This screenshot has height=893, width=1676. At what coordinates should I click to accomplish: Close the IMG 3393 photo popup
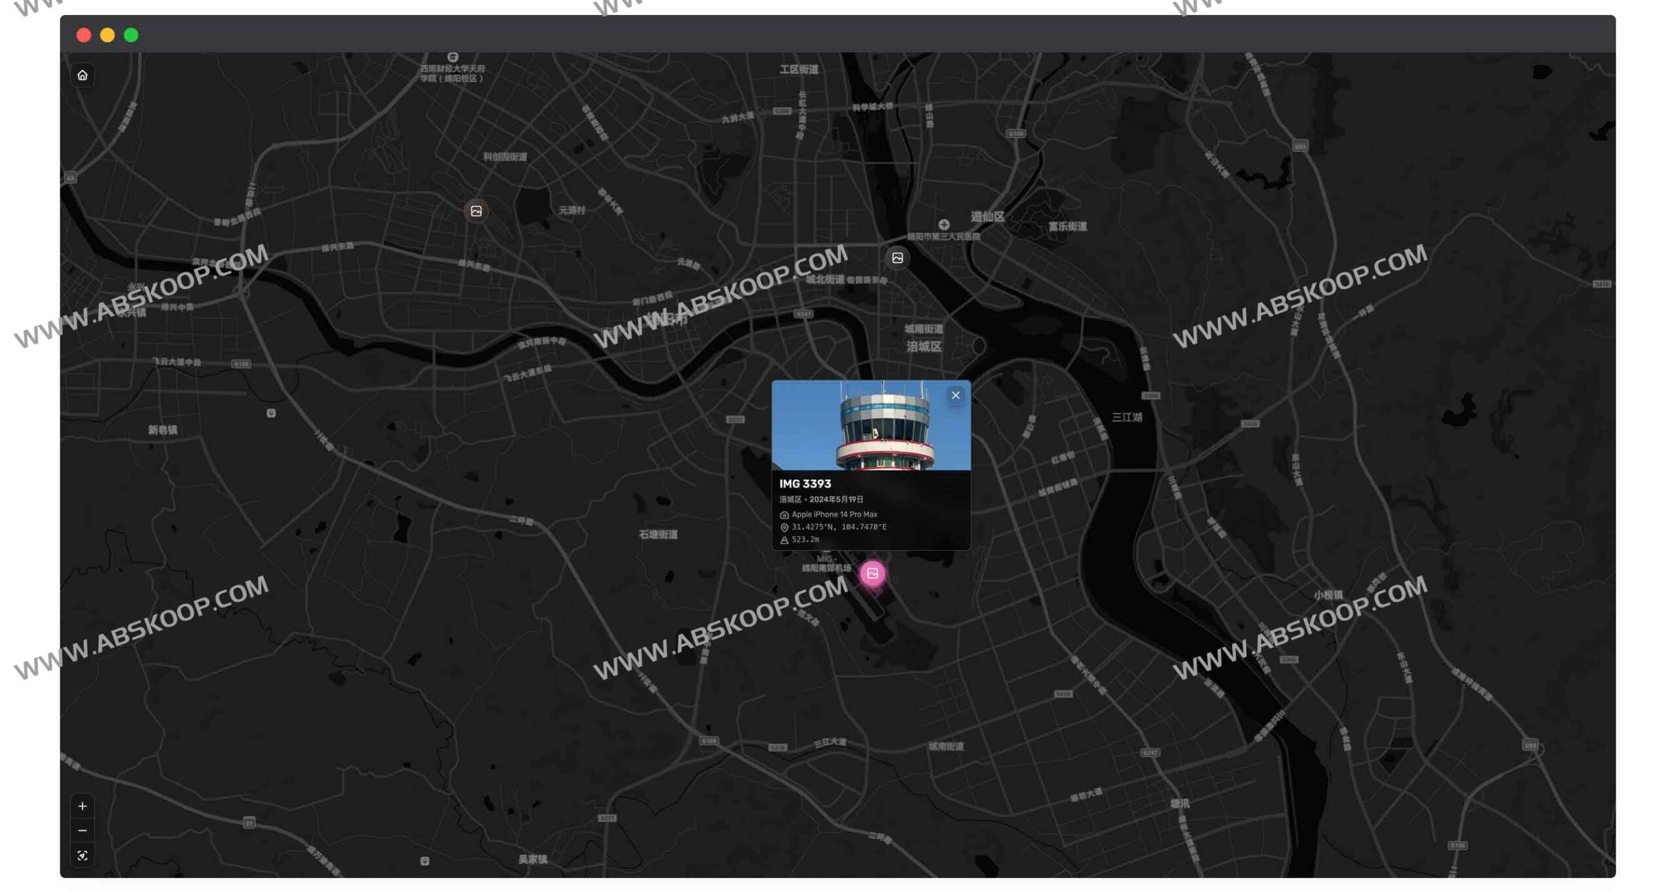[x=955, y=395]
